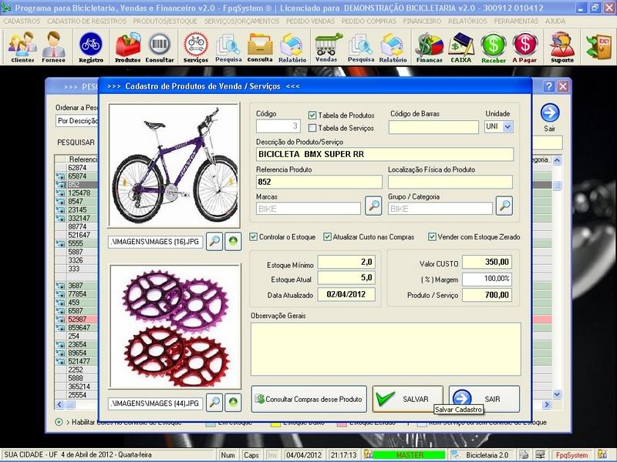The image size is (617, 462).
Task: Click Pesquisa icon next to Vendas
Action: [x=361, y=47]
